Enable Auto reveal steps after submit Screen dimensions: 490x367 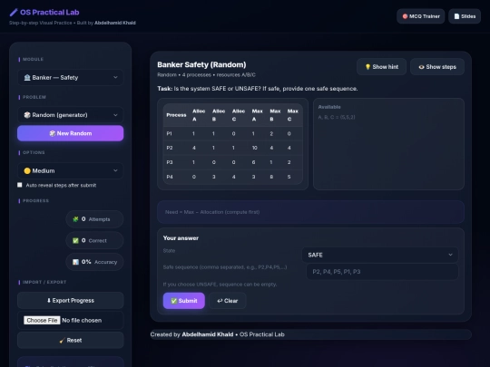(x=20, y=185)
